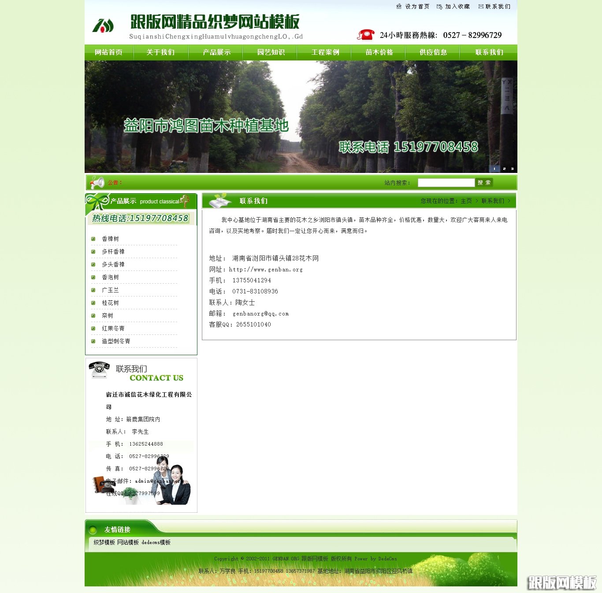The image size is (602, 593).
Task: Open the 工程案例 navigation menu item
Action: coord(324,52)
